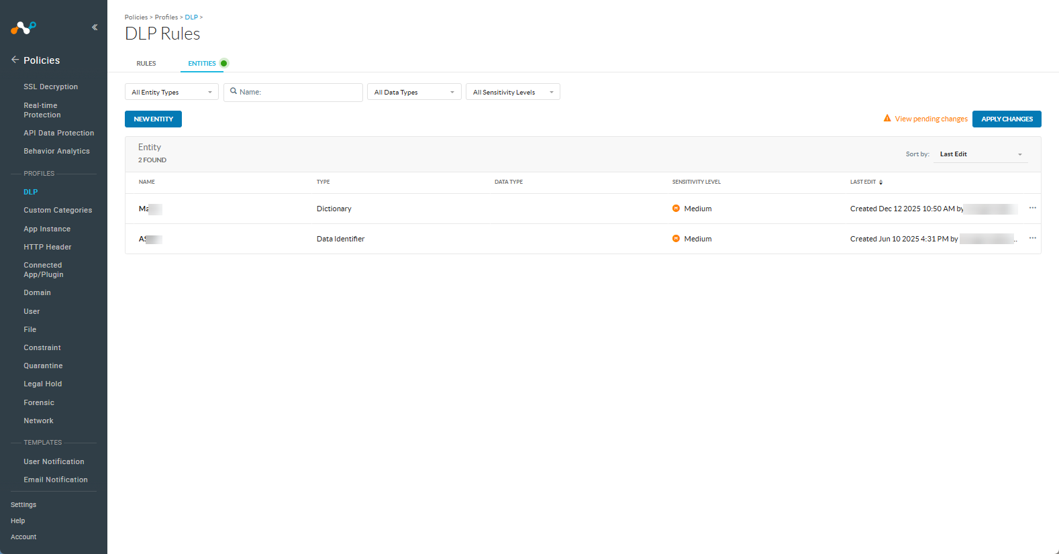Open HTTP Header profile
This screenshot has width=1059, height=554.
[48, 247]
